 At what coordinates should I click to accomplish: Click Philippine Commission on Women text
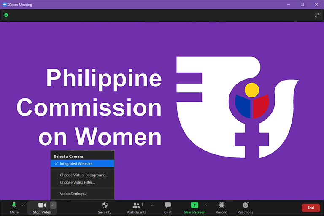[x=89, y=107]
